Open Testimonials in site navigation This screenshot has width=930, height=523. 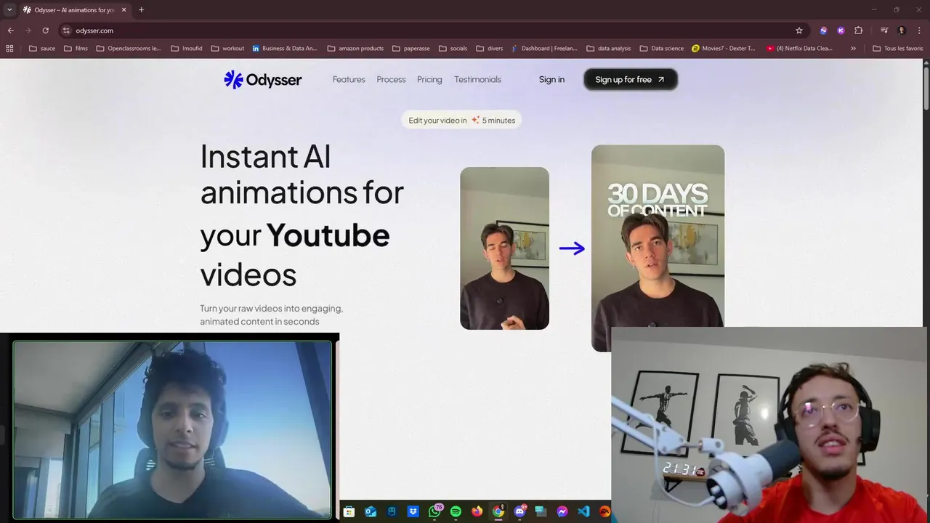tap(477, 79)
